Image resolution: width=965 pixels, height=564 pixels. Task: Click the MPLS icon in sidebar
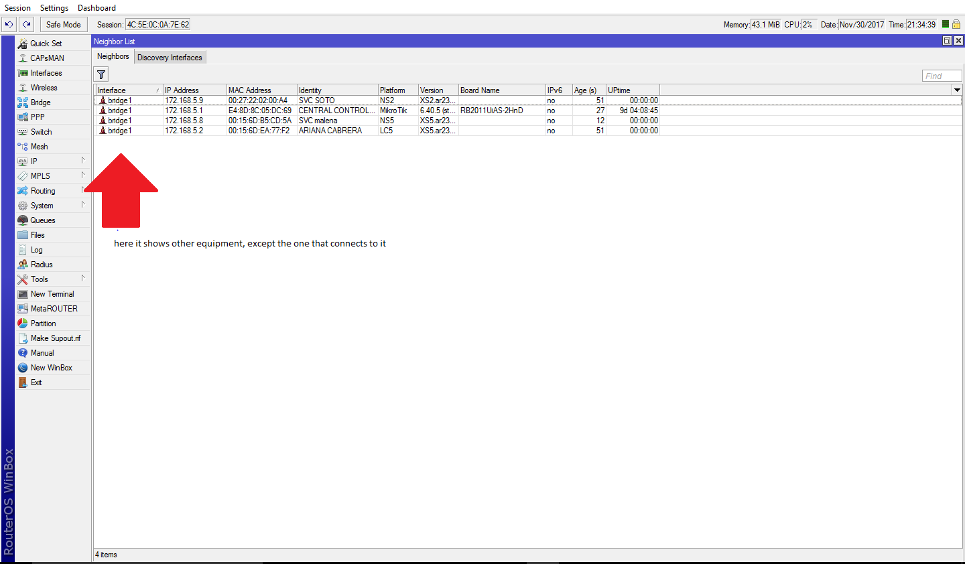point(23,176)
